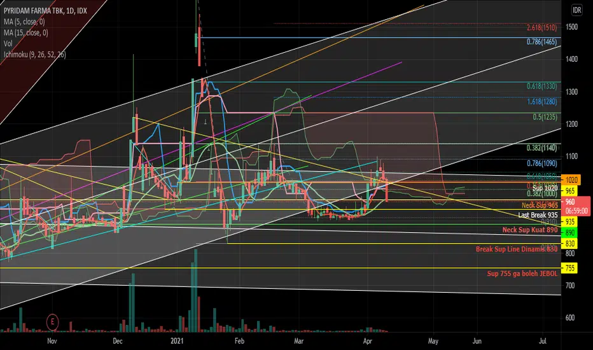Select the Vol indicator legend
The height and width of the screenshot is (350, 593).
tap(8, 43)
